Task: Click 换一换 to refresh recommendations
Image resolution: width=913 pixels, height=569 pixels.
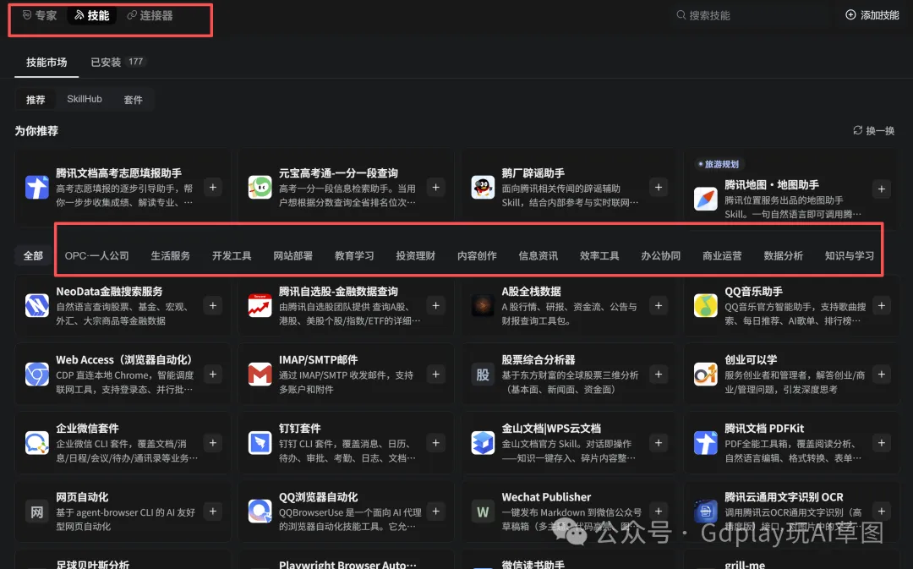Action: coord(873,130)
